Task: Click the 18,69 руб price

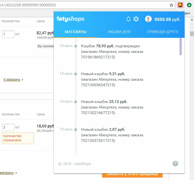Action: [45, 126]
